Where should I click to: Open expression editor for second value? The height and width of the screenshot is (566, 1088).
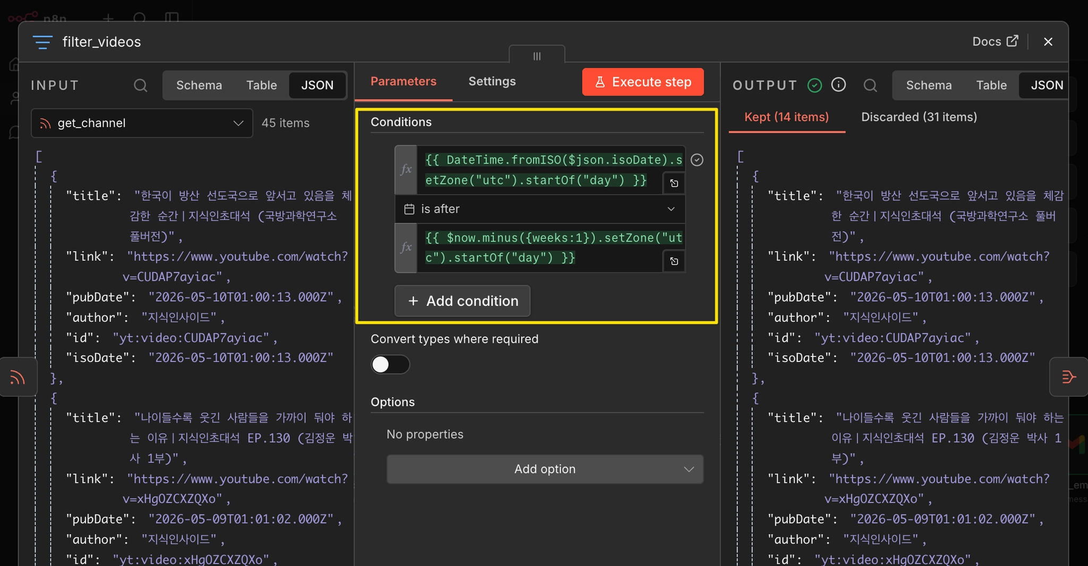674,261
